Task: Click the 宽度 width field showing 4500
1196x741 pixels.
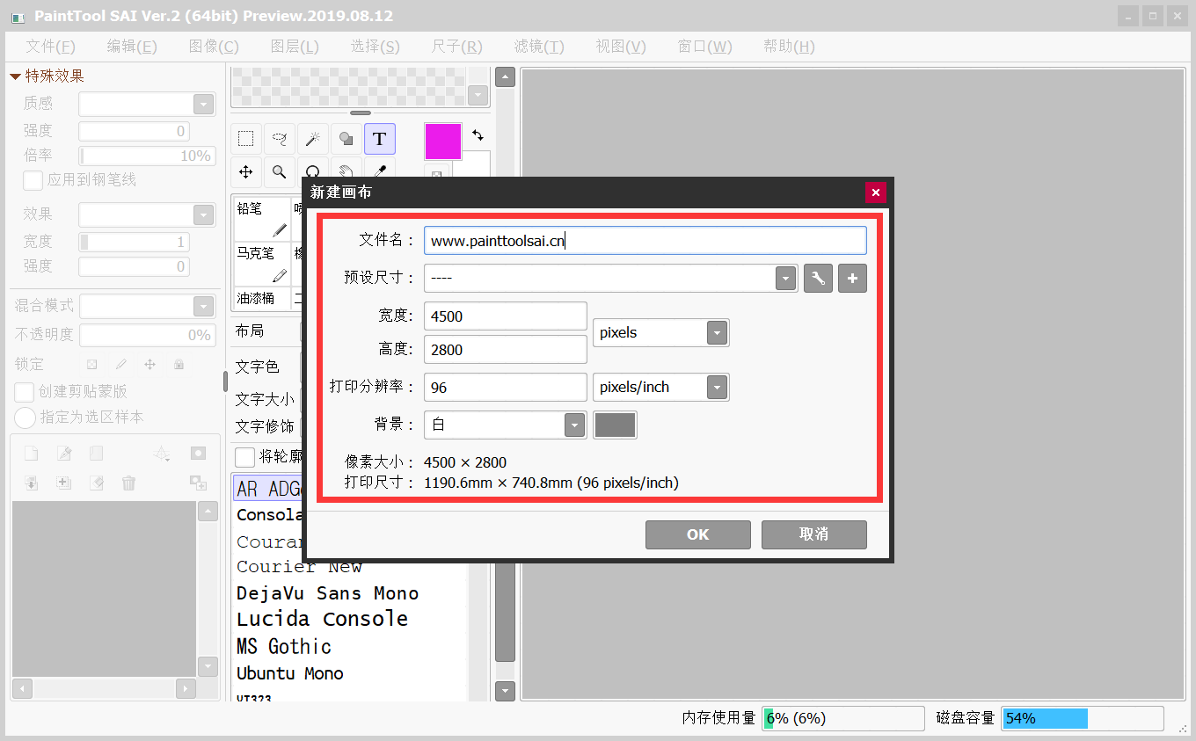Action: point(506,316)
